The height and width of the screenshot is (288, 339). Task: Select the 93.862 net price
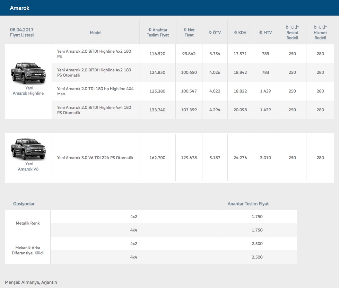click(x=189, y=54)
